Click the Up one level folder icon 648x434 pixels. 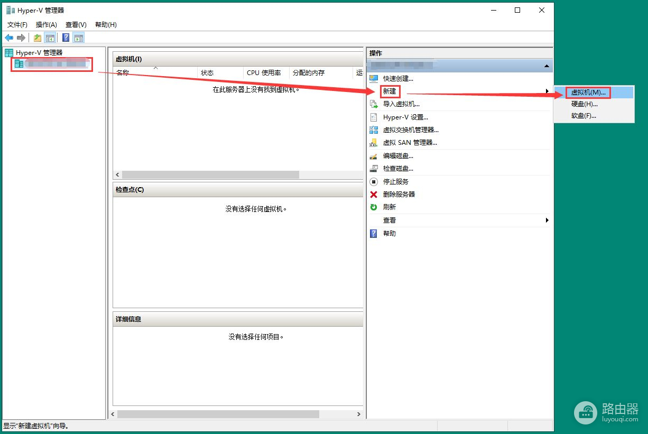click(x=38, y=38)
